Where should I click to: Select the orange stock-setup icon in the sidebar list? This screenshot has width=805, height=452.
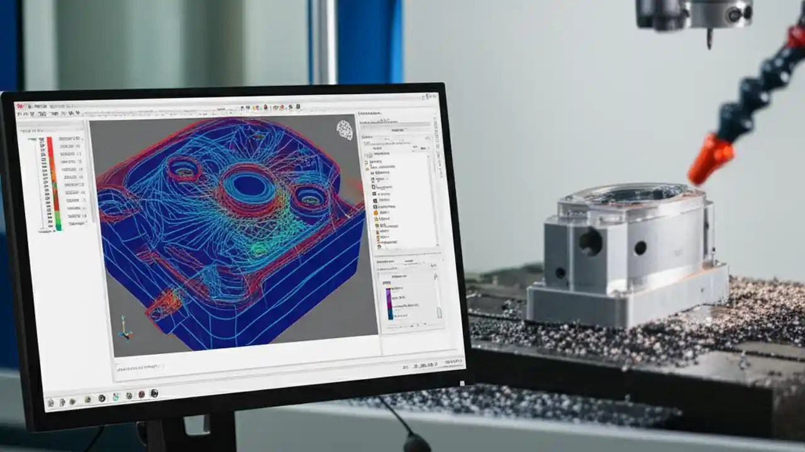point(375,213)
